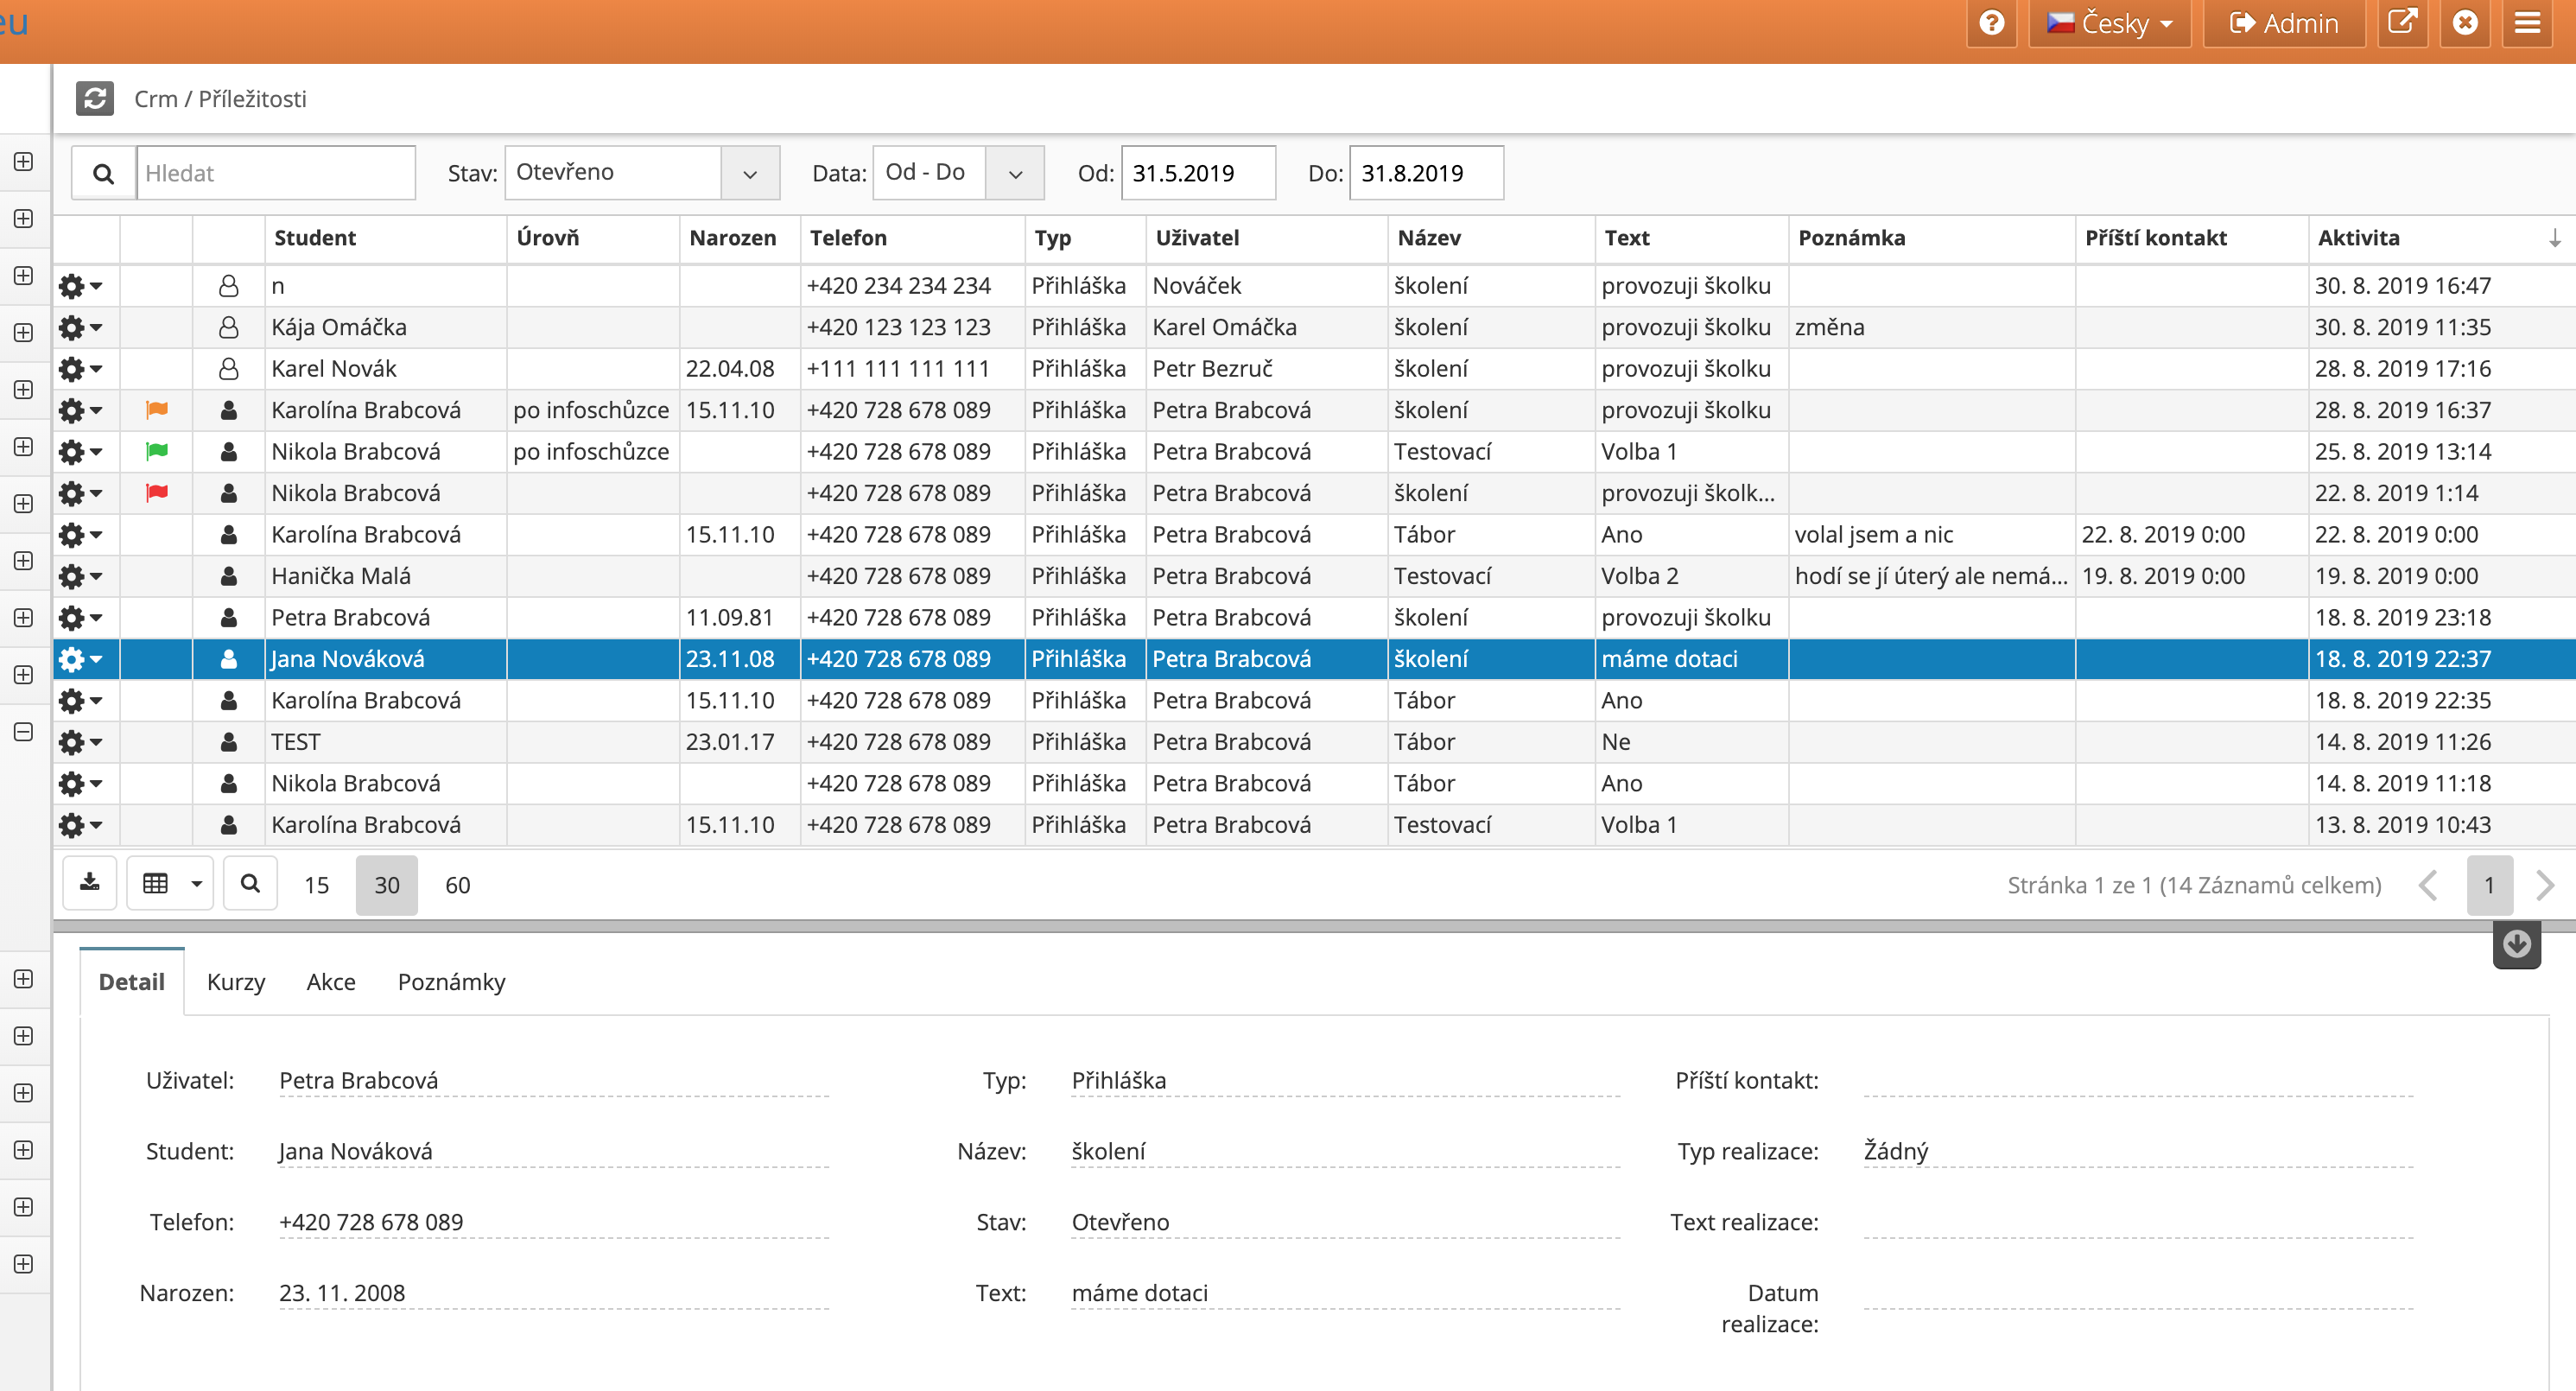Click the help question mark icon
The width and height of the screenshot is (2576, 1391).
1991,22
